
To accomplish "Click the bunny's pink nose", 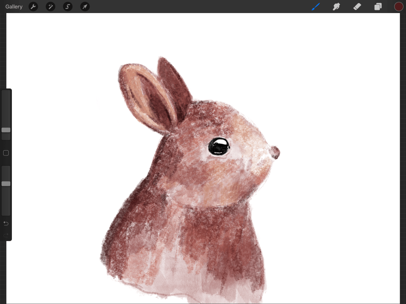I will (x=275, y=153).
